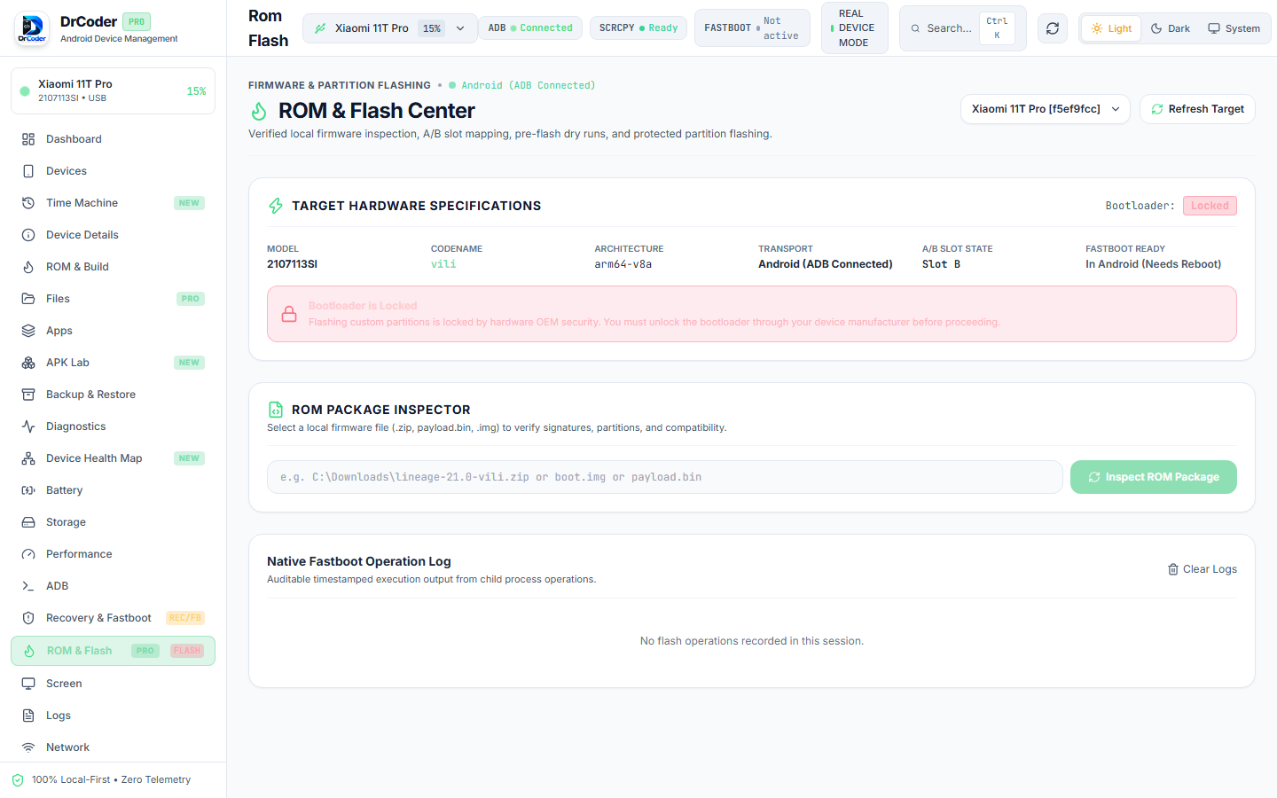Go to Device Details
Image resolution: width=1277 pixels, height=798 pixels.
point(113,235)
